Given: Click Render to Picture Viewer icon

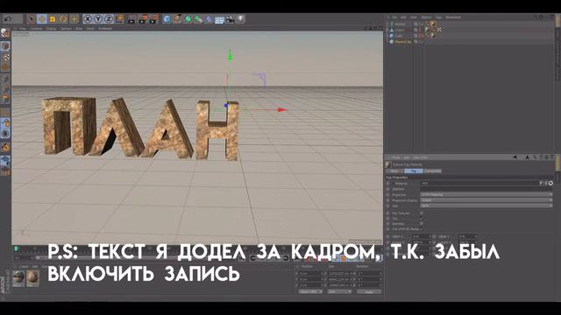Looking at the screenshot, I should tap(143, 19).
